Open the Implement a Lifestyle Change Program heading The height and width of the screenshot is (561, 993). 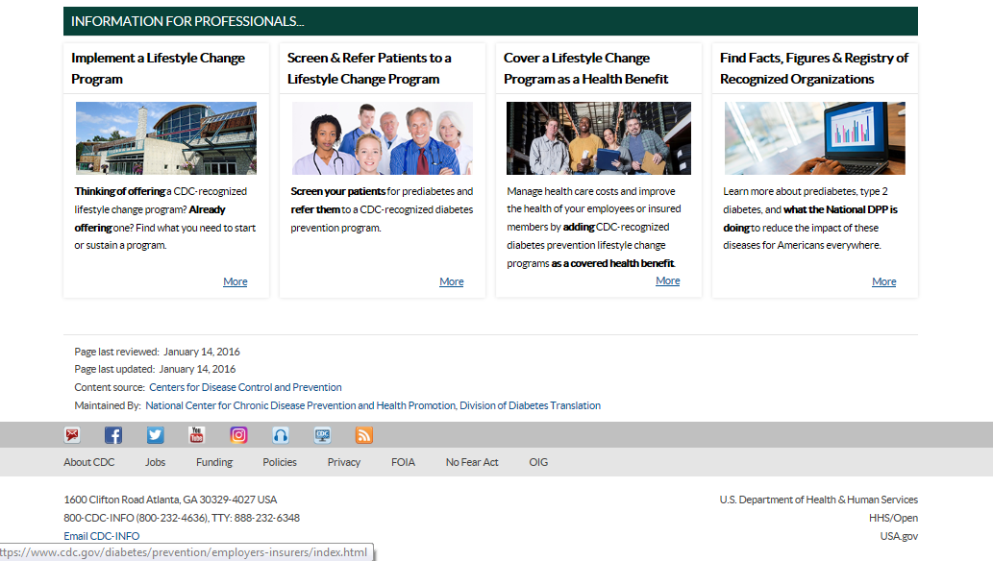coord(158,68)
